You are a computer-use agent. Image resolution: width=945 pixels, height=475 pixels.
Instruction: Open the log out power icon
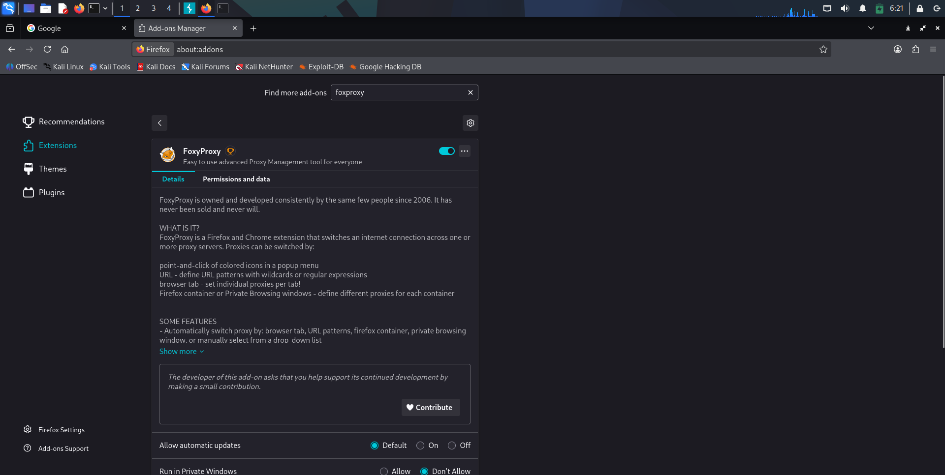937,8
